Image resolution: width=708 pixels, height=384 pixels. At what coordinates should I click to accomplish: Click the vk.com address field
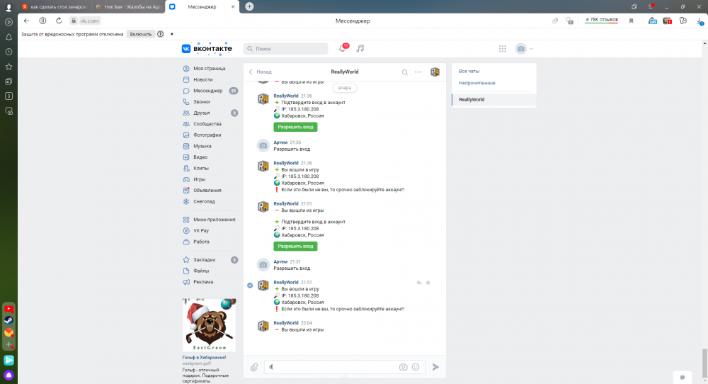(89, 21)
